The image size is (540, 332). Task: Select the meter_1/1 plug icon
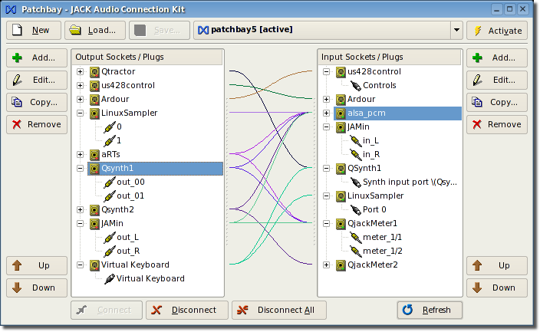356,237
